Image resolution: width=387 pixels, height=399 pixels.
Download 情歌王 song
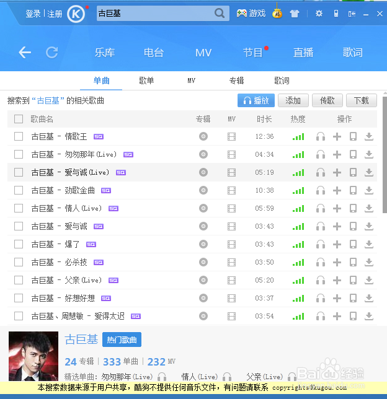(368, 137)
